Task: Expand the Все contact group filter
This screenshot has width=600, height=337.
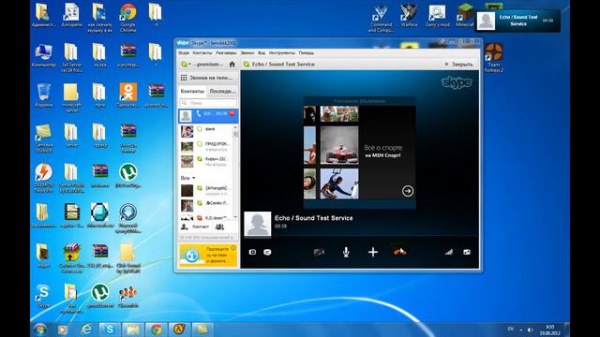Action: click(187, 178)
